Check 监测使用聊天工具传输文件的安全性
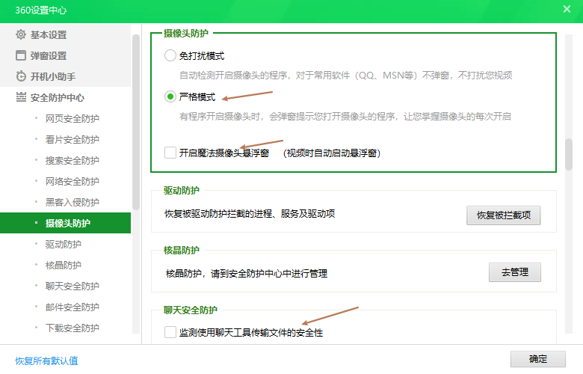Viewport: 583px width, 374px height. (170, 332)
